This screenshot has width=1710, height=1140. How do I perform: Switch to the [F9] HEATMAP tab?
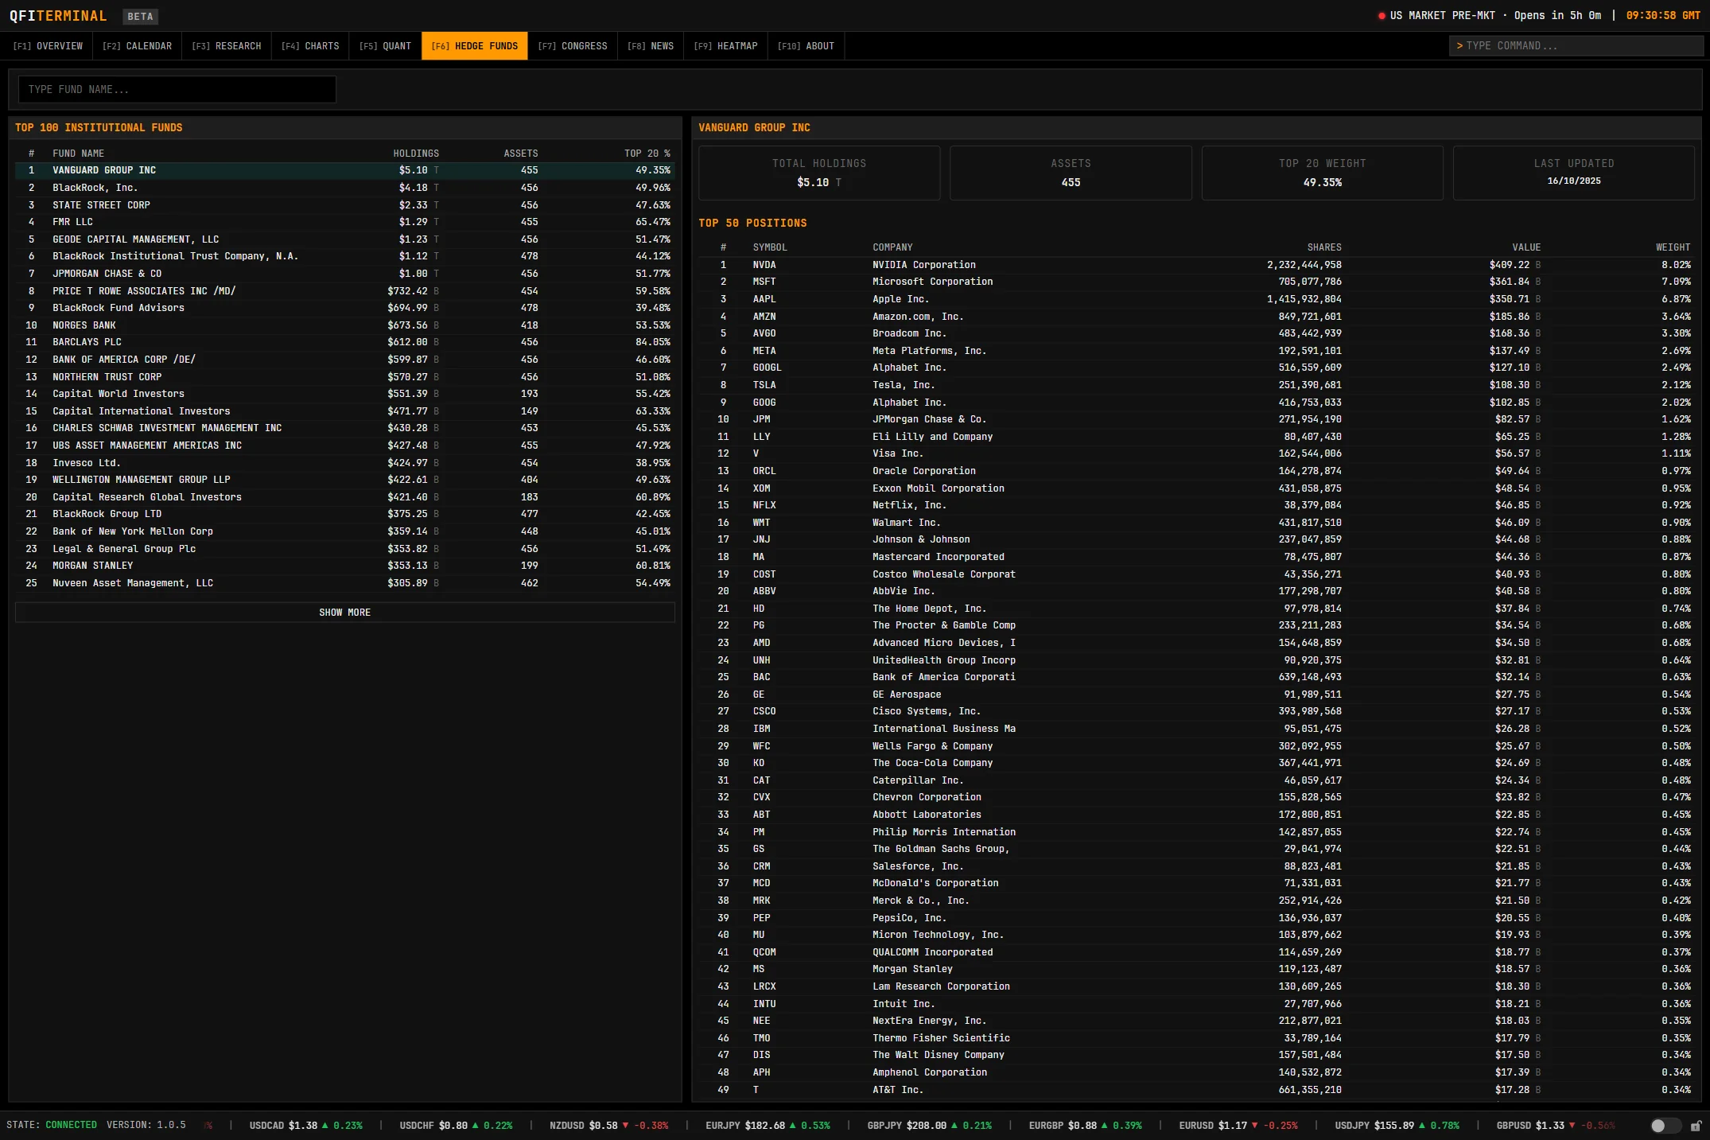725,45
